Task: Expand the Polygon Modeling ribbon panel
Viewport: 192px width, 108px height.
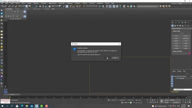Action: (16, 19)
